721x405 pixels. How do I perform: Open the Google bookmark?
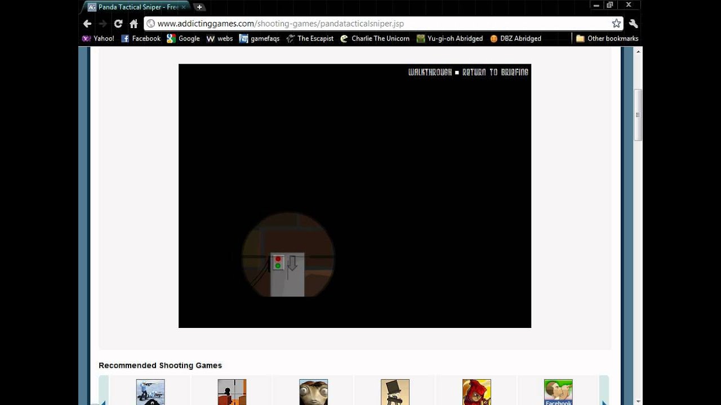click(x=184, y=39)
